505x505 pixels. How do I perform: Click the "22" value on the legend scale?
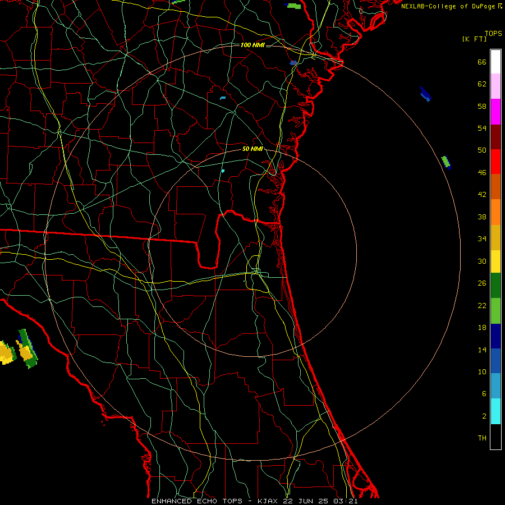(482, 305)
